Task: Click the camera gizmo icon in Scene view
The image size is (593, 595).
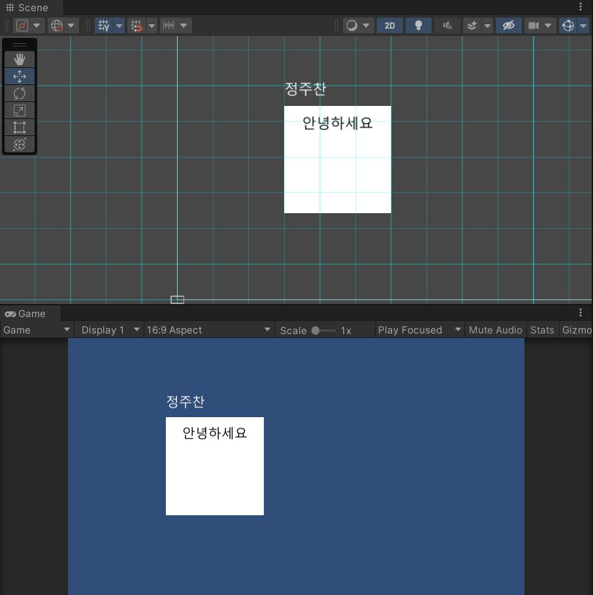Action: 178,299
